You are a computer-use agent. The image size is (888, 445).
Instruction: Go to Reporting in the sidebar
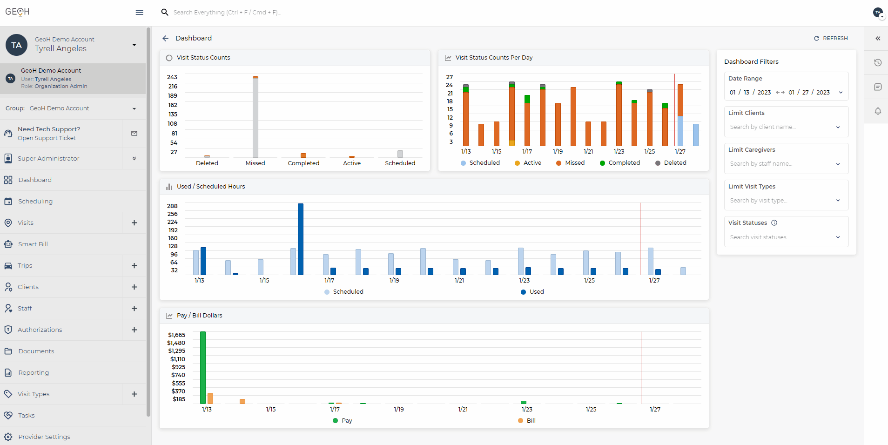tap(34, 373)
